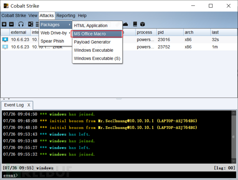Click the pivot graph view toolbar icon
The height and width of the screenshot is (180, 238).
click(30, 24)
